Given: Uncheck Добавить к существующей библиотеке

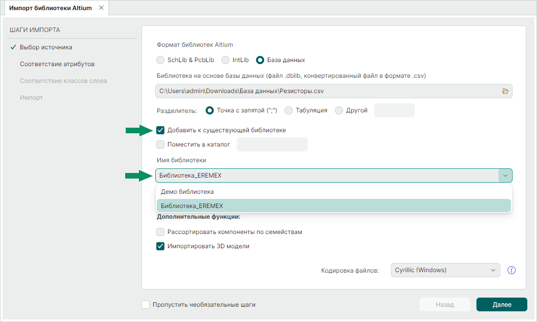Looking at the screenshot, I should coord(161,130).
